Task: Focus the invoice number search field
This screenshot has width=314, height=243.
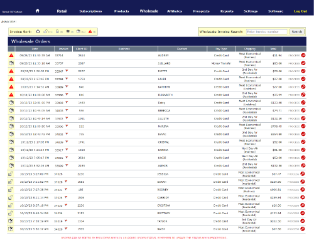Action: coord(267,32)
